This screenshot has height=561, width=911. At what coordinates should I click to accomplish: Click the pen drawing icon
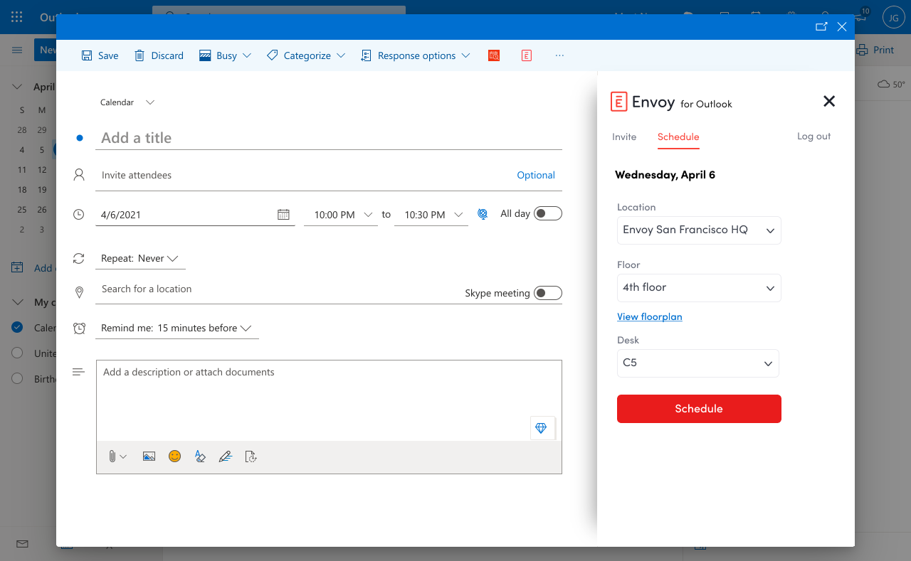[x=226, y=456]
